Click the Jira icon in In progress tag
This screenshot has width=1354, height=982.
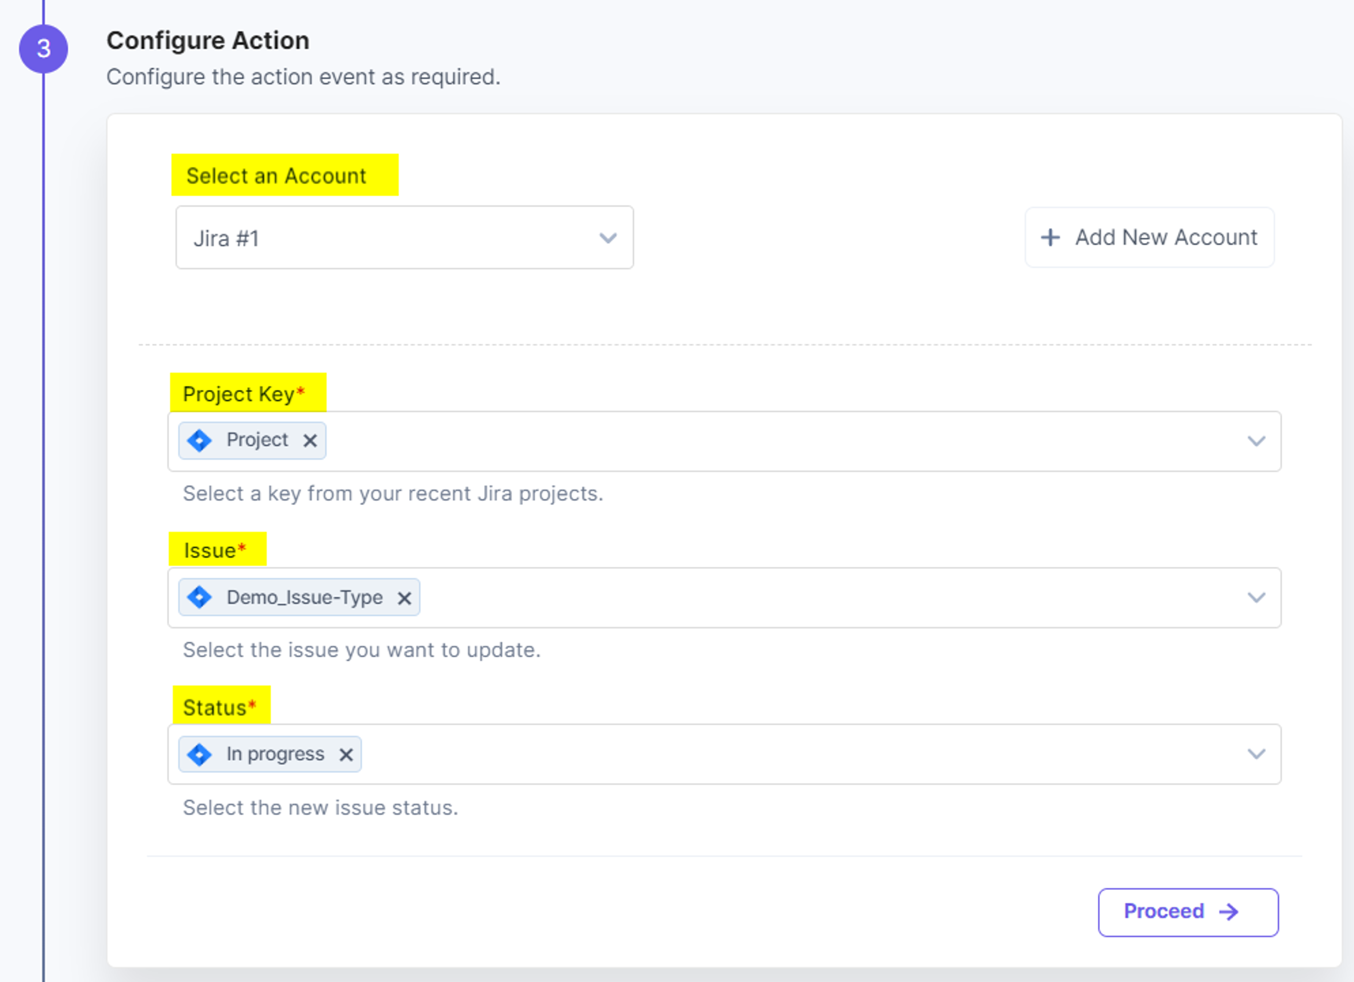coord(200,754)
